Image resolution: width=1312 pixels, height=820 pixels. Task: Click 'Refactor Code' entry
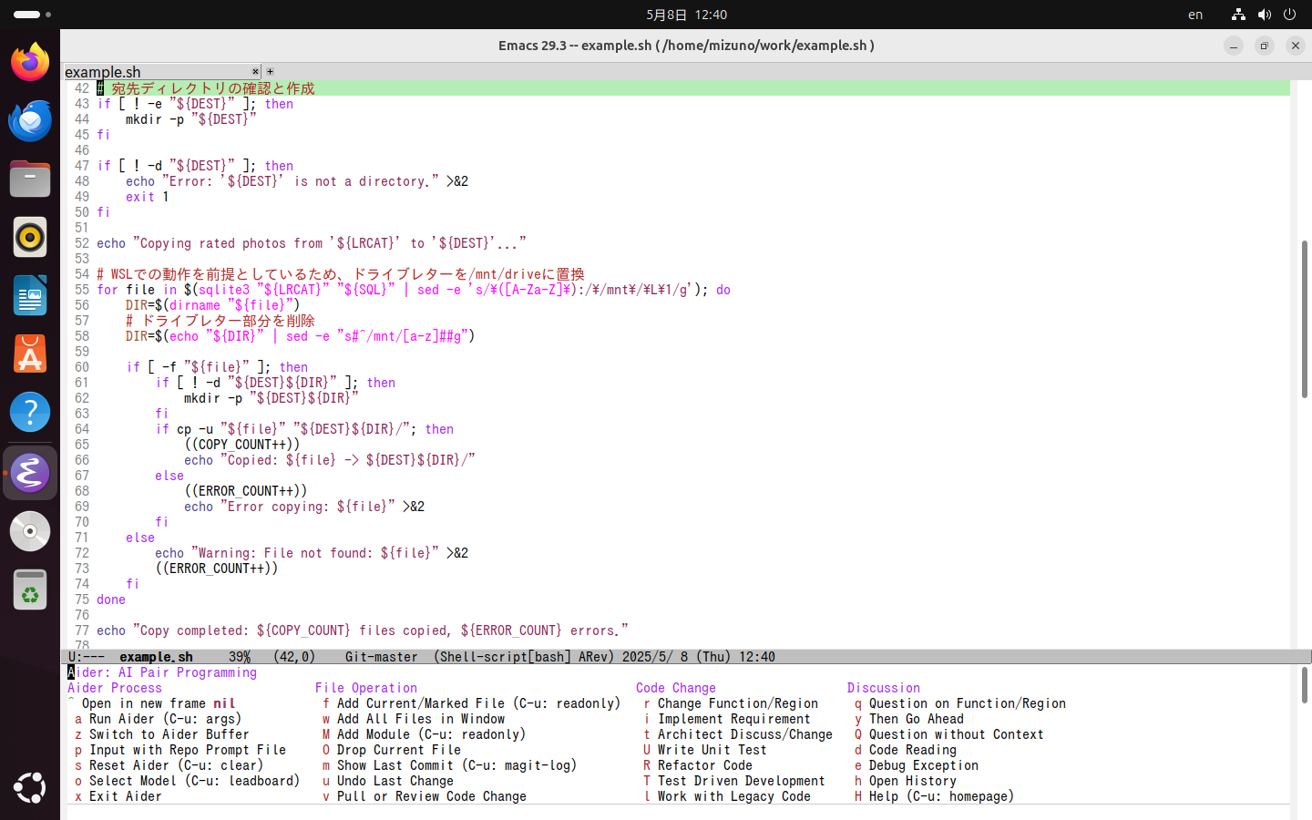(x=704, y=765)
